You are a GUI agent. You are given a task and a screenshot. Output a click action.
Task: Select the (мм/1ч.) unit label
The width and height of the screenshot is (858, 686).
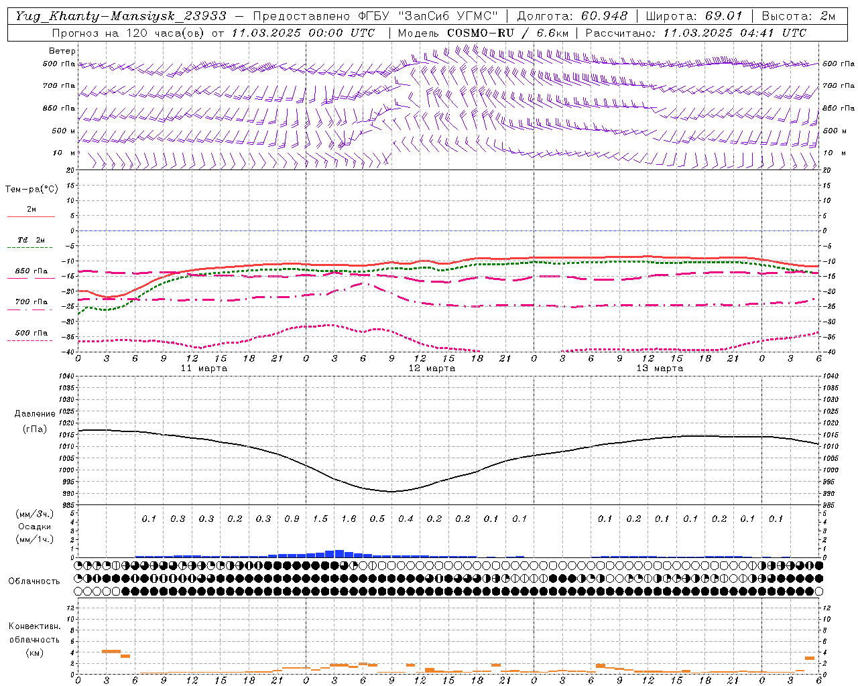coord(35,539)
